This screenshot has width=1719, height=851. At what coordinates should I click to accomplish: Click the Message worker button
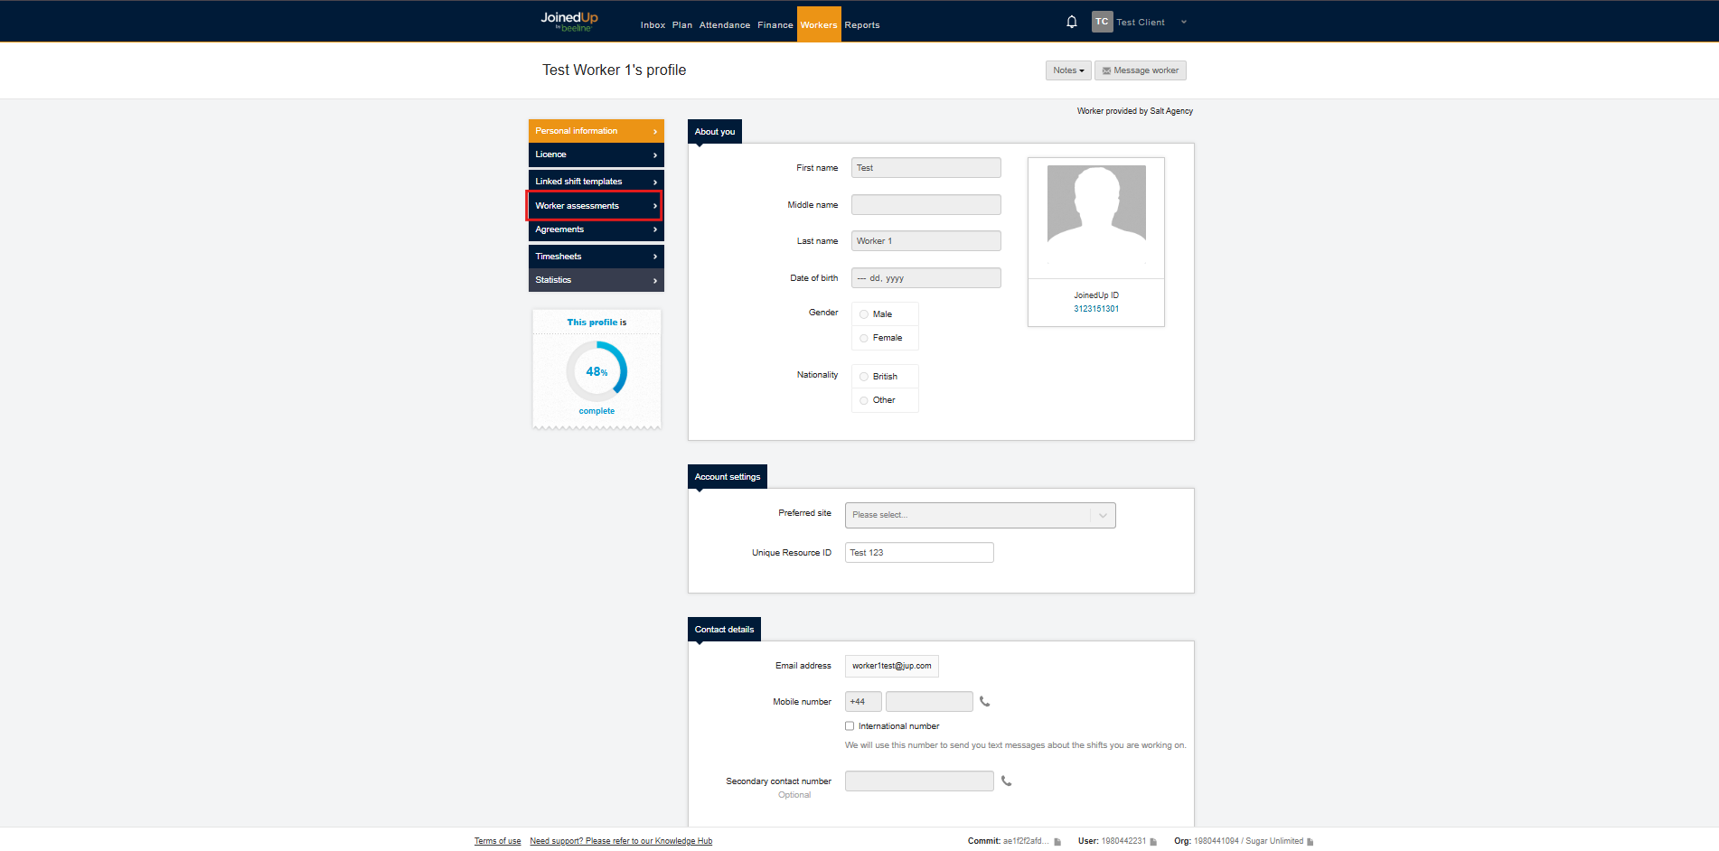1140,70
